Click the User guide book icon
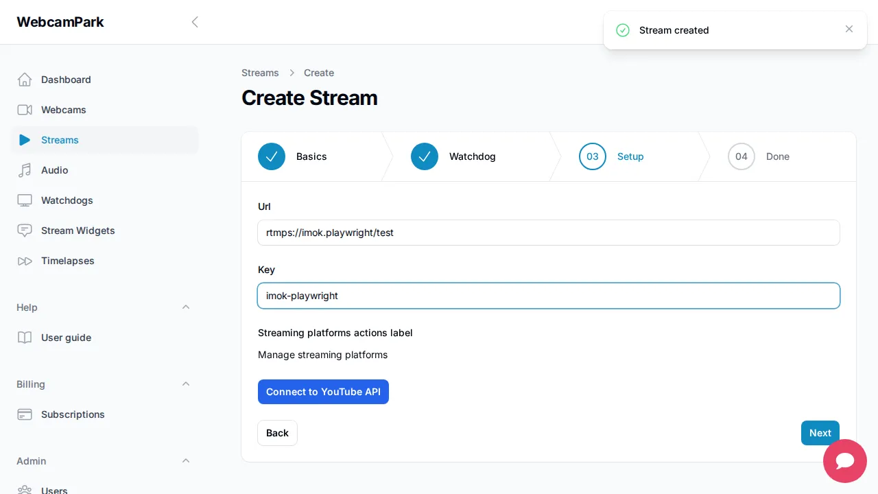The height and width of the screenshot is (494, 878). (25, 338)
